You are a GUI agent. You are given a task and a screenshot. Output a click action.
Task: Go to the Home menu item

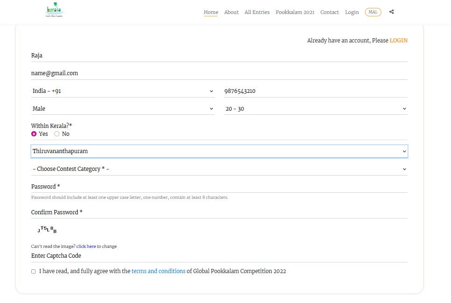pyautogui.click(x=211, y=12)
